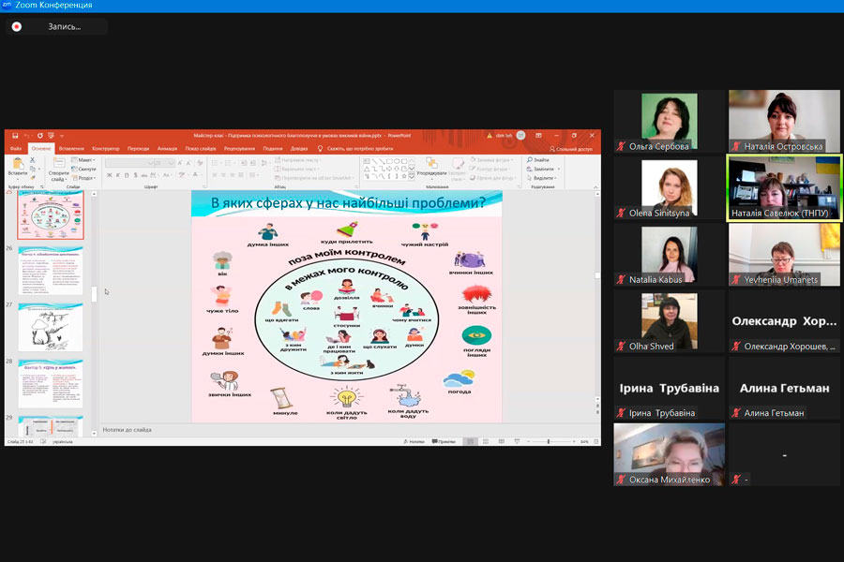844x562 pixels.
Task: Click the Save icon in PowerPoint quick access toolbar
Action: tap(15, 136)
